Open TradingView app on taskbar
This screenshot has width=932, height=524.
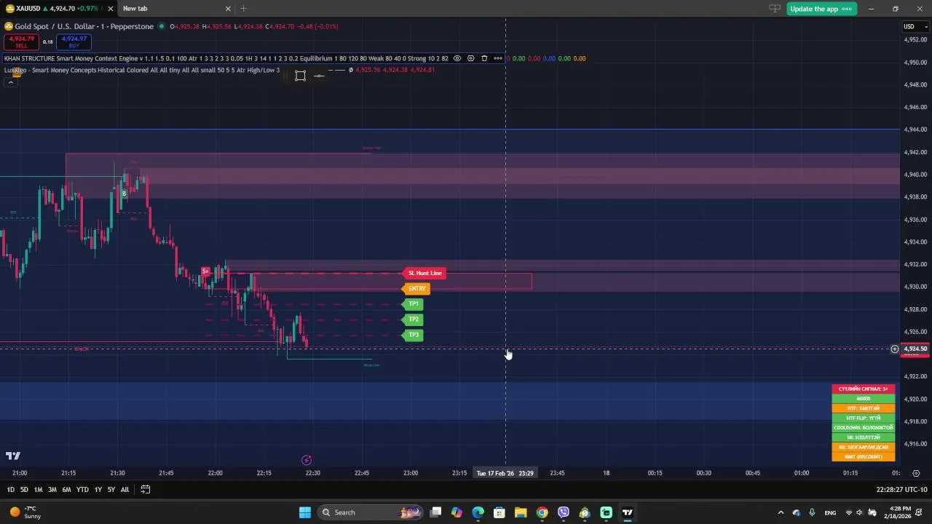[x=627, y=512]
